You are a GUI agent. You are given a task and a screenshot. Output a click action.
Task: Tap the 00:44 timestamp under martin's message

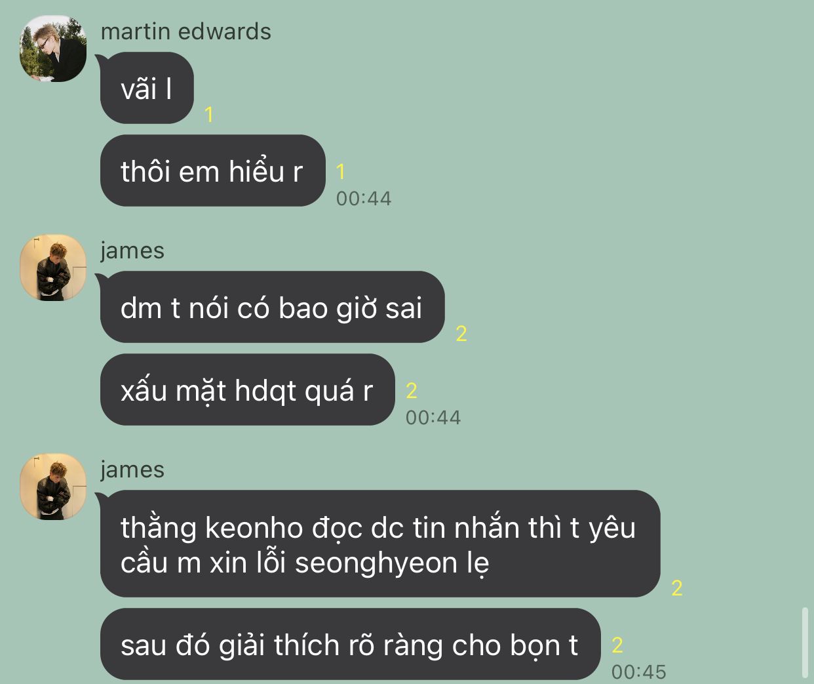pos(364,199)
